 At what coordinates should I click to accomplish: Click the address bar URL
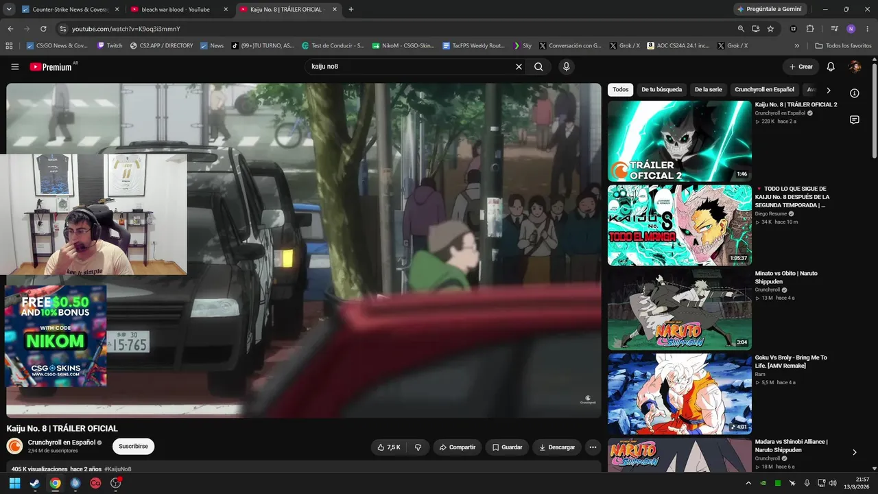(126, 29)
